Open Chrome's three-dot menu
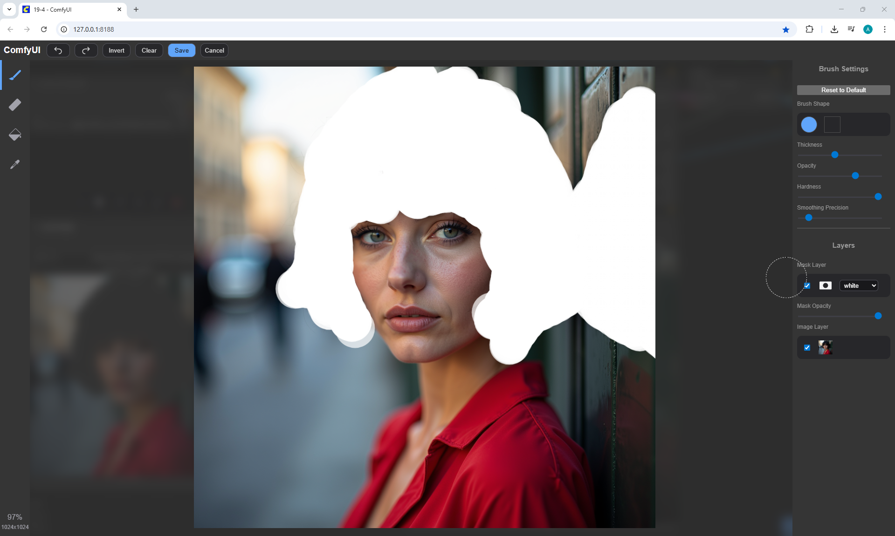The height and width of the screenshot is (536, 895). pos(884,29)
